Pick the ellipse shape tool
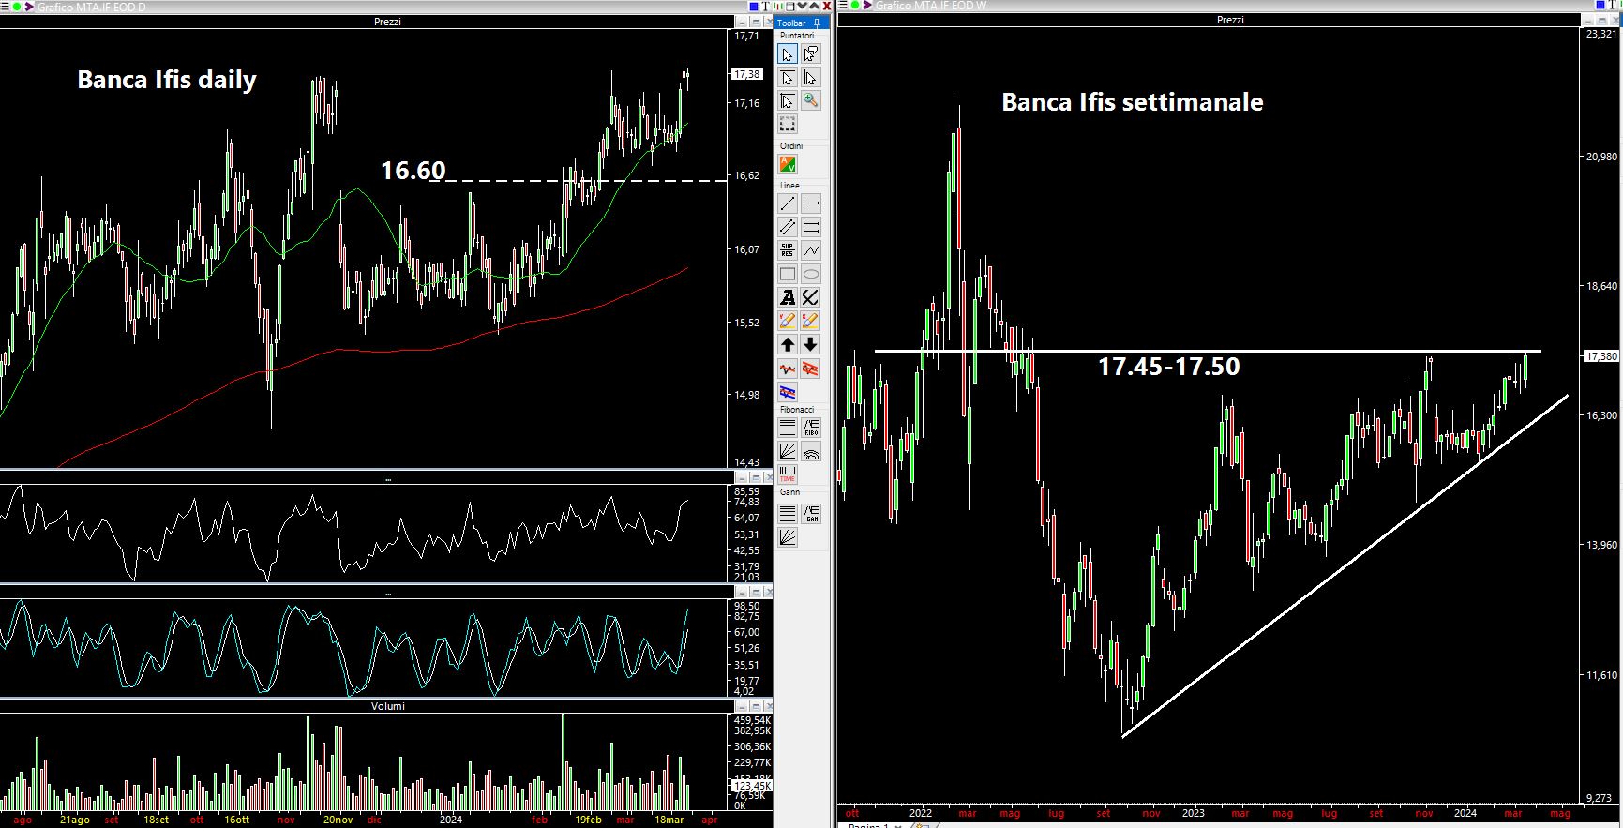The image size is (1623, 828). pyautogui.click(x=811, y=274)
